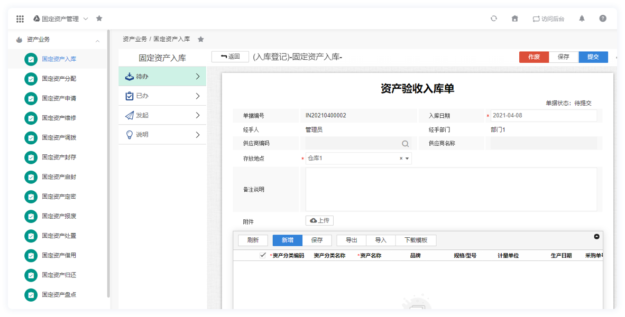
Task: Open the 供应商编码 search magnifier icon
Action: point(405,143)
